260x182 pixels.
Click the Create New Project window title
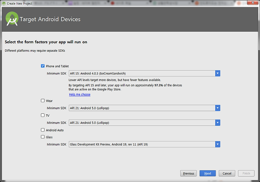pyautogui.click(x=19, y=4)
